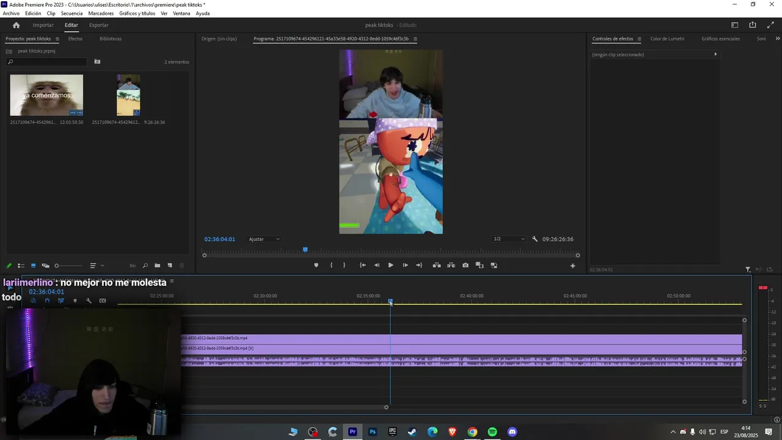
Task: Open Timeline display settings wrench
Action: click(89, 301)
